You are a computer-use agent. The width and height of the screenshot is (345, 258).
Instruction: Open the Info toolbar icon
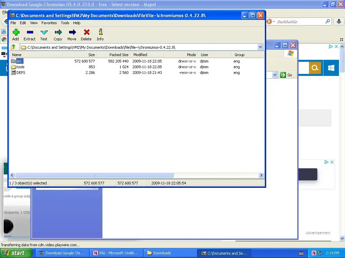100,35
